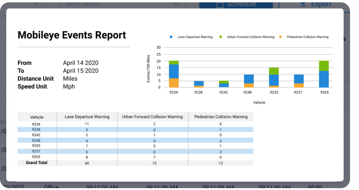359x190 pixels.
Task: Click the Pedestrian Collision count 3 for 9248
Action: click(x=220, y=140)
